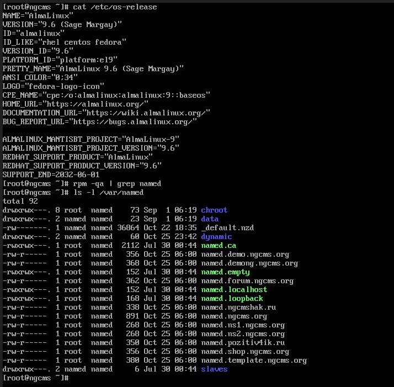Click the named.ngcmshak.ru zone file
394x387 pixels.
pos(238,307)
